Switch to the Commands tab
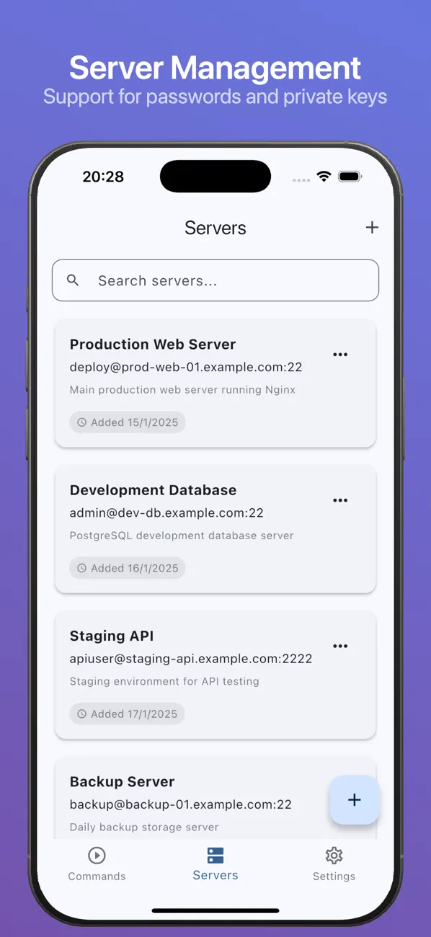The height and width of the screenshot is (937, 431). pos(97,863)
